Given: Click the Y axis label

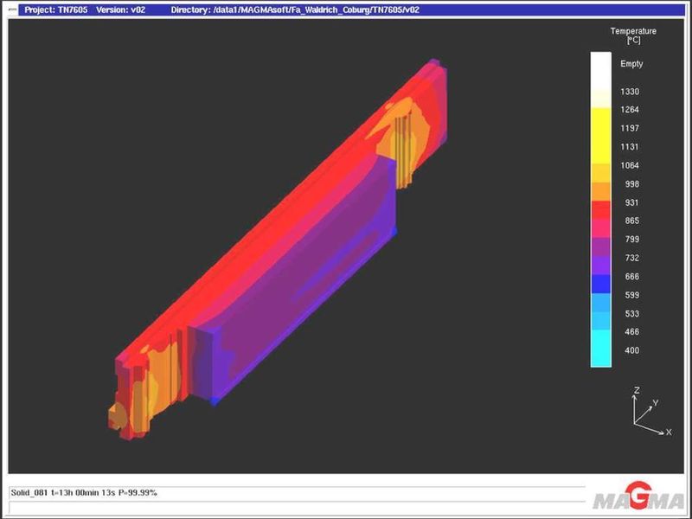Looking at the screenshot, I should tap(656, 403).
